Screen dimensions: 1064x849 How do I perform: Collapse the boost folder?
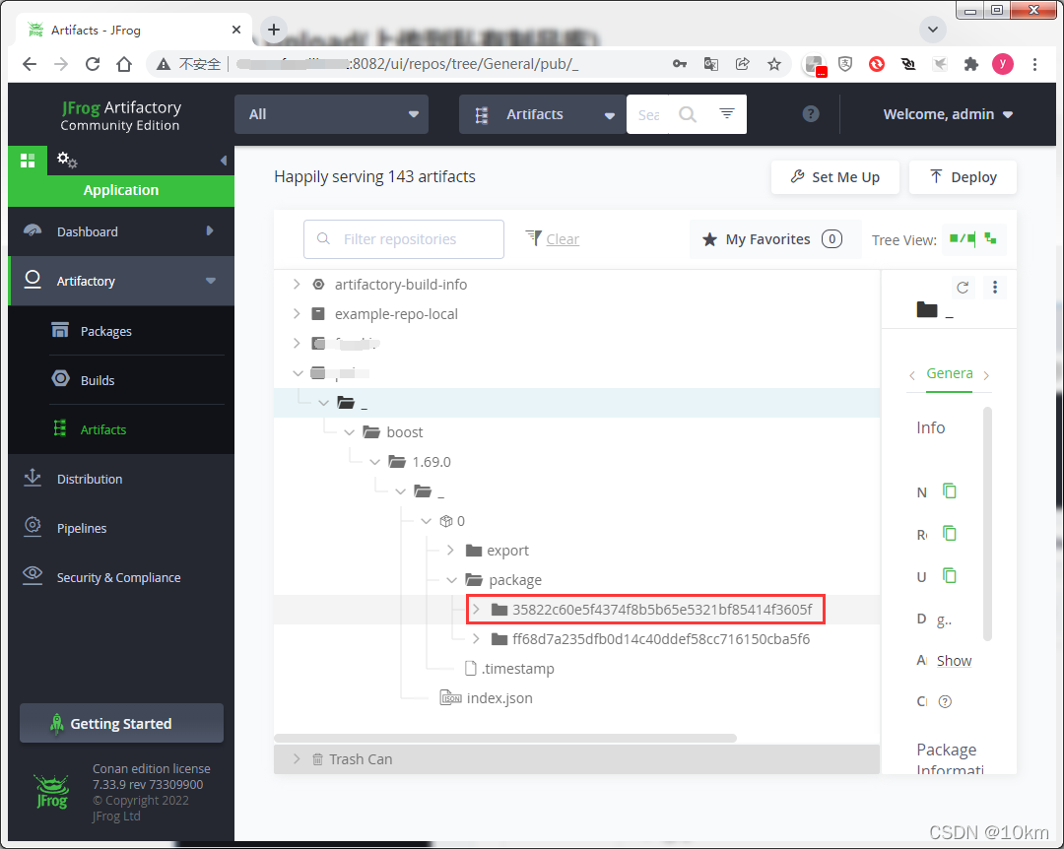click(x=350, y=432)
